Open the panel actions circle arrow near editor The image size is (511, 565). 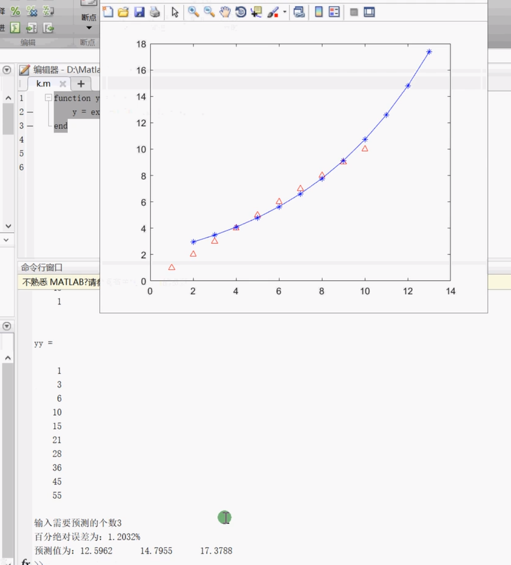click(x=7, y=69)
